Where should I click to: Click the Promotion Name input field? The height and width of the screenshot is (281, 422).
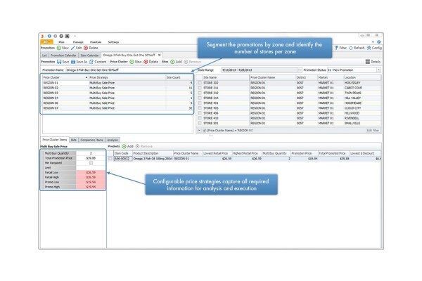click(129, 70)
